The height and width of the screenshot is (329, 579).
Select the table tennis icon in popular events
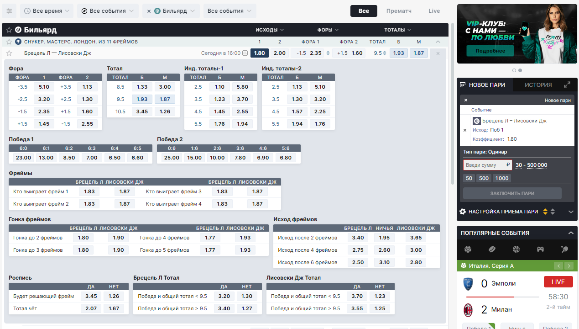pyautogui.click(x=564, y=249)
